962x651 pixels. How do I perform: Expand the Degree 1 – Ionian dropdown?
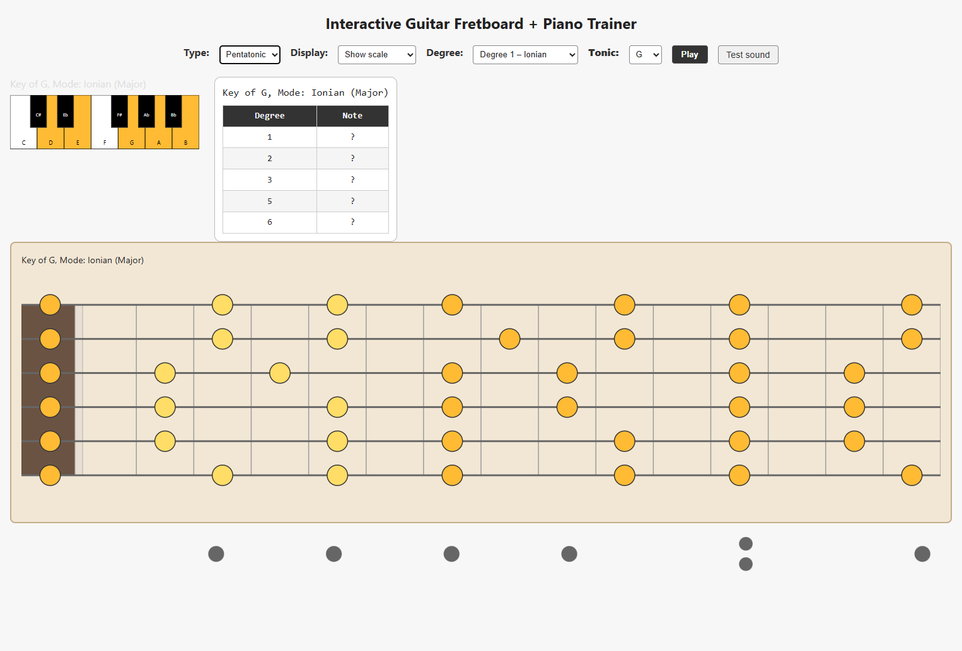pos(525,55)
